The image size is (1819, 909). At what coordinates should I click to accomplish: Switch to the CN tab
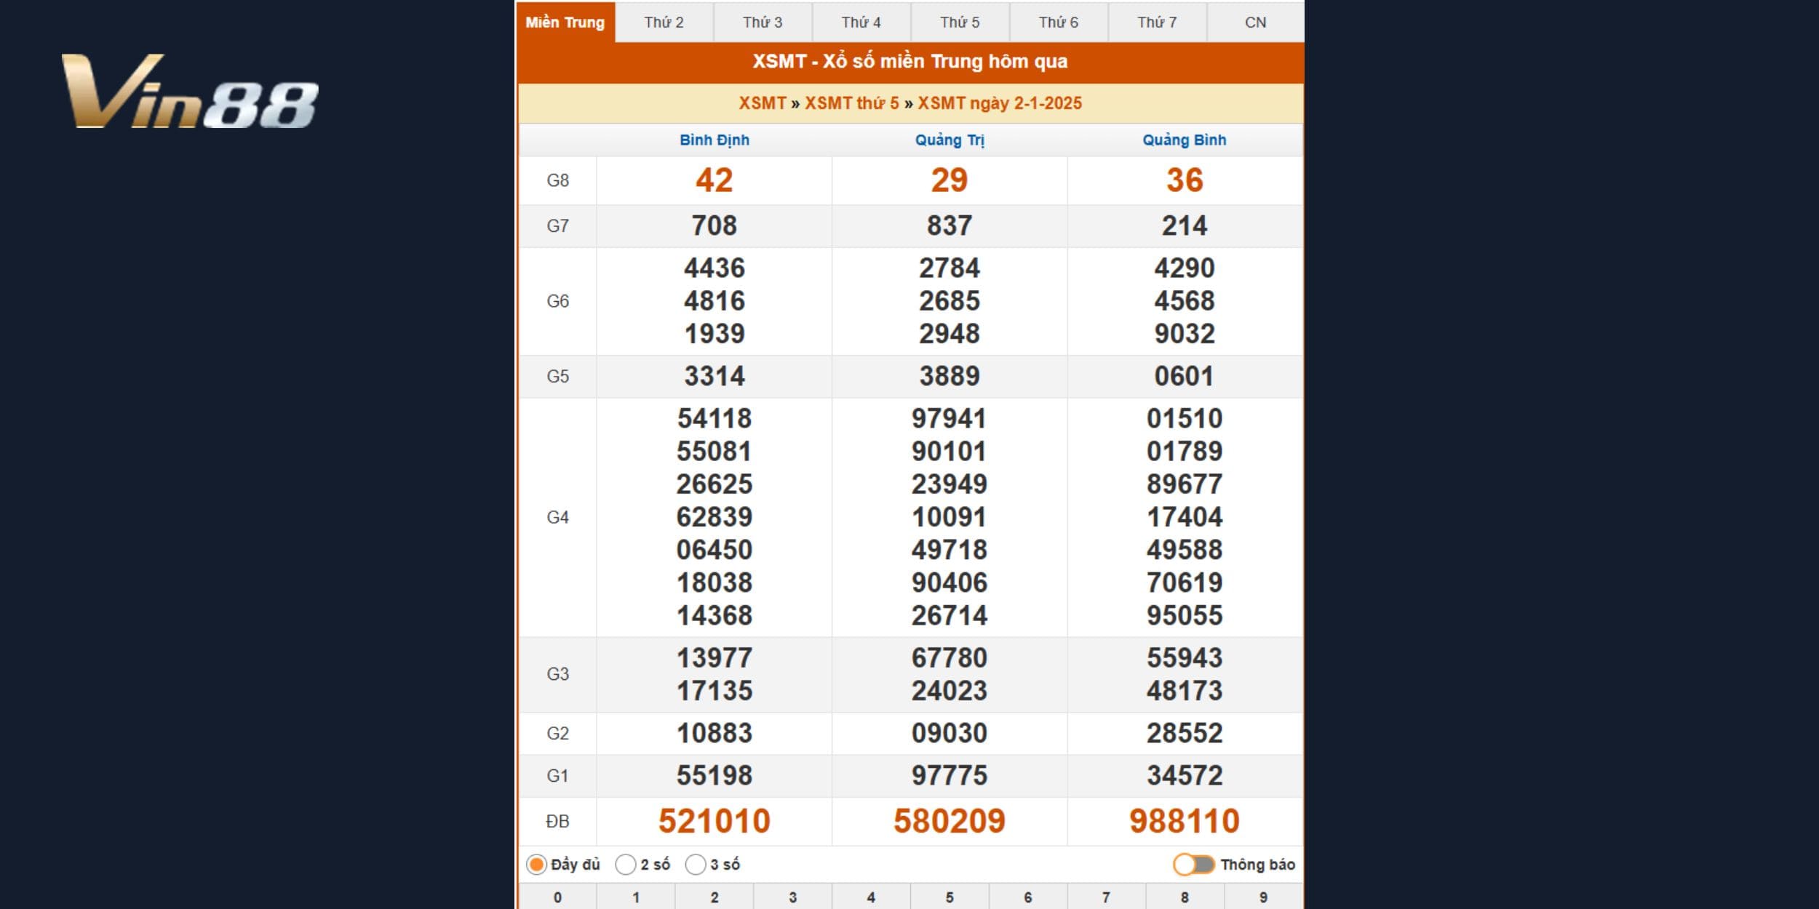click(1256, 23)
